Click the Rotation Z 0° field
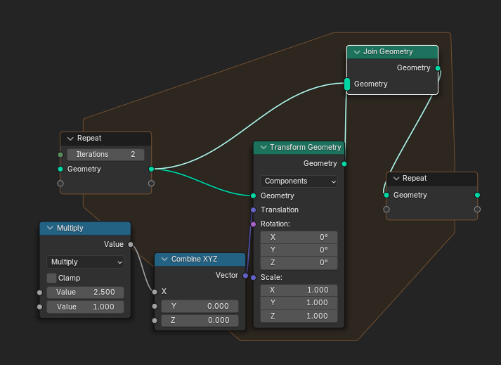 299,262
